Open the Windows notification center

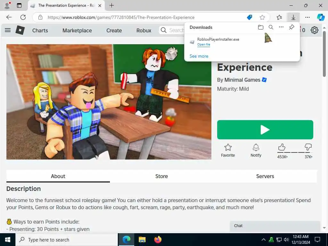[317, 240]
